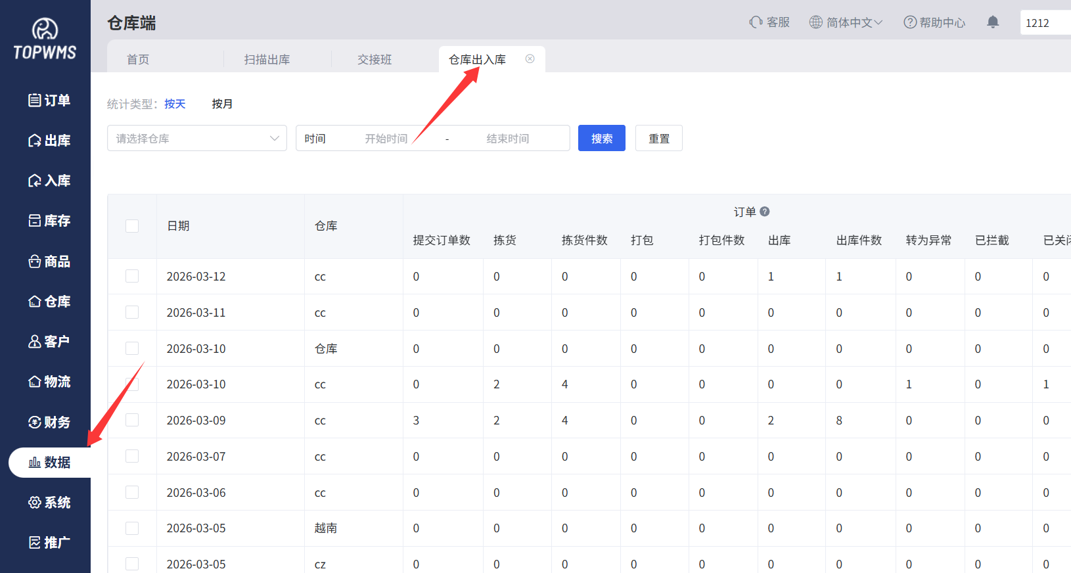
Task: Check the row checkbox for 2026-03-12
Action: click(132, 276)
